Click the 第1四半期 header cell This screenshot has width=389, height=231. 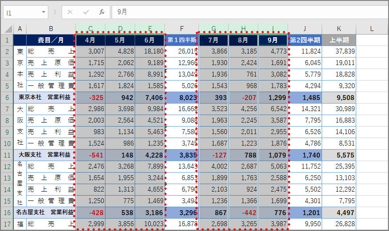(x=182, y=40)
